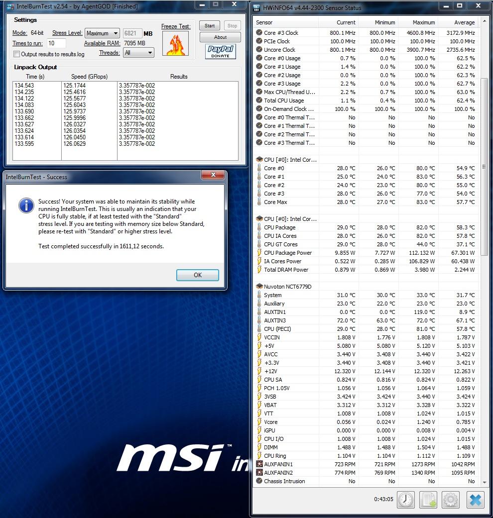Select the 'CPU Ring' voltage row
Screen dimensions: 493x518
(366, 456)
